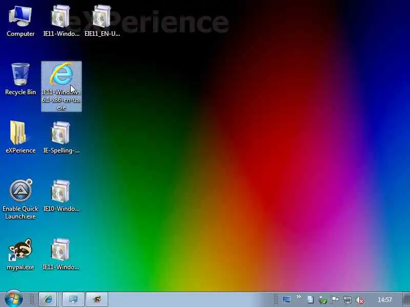Switch to the monitor-icon taskbar window
The height and width of the screenshot is (307, 410).
[73, 299]
